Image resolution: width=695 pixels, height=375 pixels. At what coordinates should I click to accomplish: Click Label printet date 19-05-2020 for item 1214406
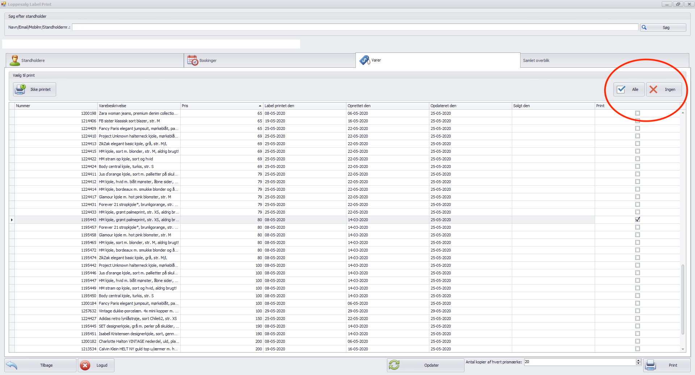tap(275, 121)
